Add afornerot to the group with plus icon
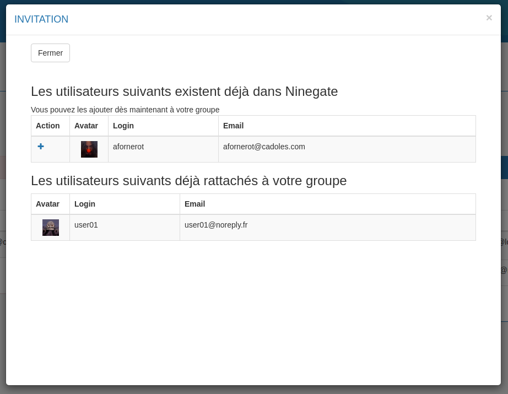The height and width of the screenshot is (394, 508). pos(41,147)
